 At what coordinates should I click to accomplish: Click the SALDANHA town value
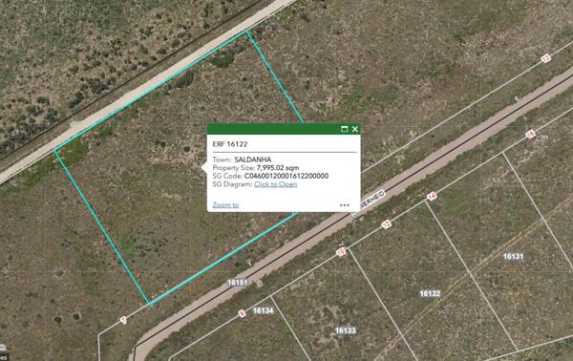coord(252,159)
